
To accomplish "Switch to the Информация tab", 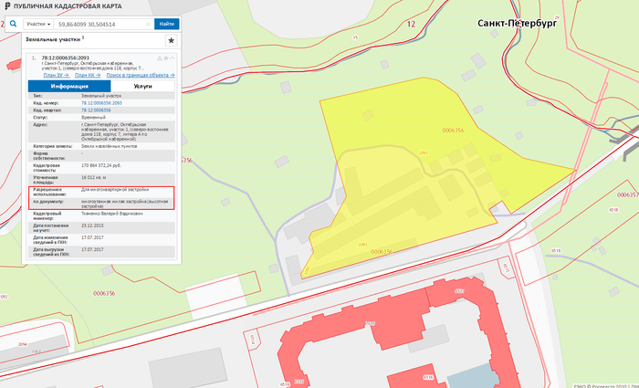I will (69, 86).
